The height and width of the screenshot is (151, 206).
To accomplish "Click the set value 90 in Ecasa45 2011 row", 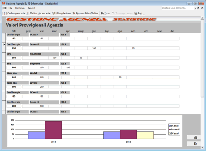I will pyautogui.click(x=133, y=48).
